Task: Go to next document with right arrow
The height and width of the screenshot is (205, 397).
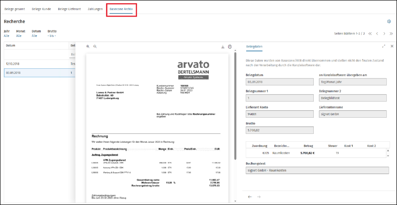Action: tap(259, 197)
